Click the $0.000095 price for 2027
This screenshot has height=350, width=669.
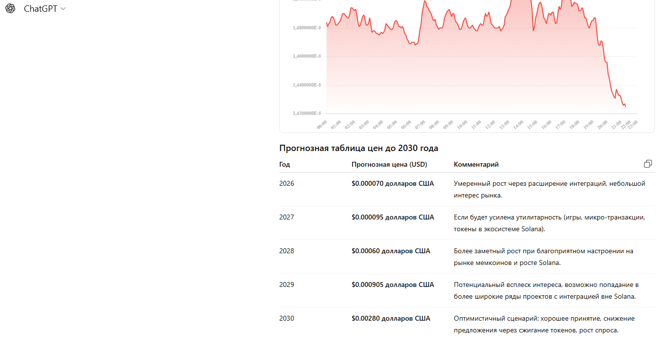[392, 218]
